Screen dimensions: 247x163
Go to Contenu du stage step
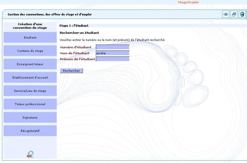30,51
